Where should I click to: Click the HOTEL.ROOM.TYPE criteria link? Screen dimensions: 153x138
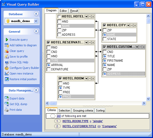[x=75, y=121]
